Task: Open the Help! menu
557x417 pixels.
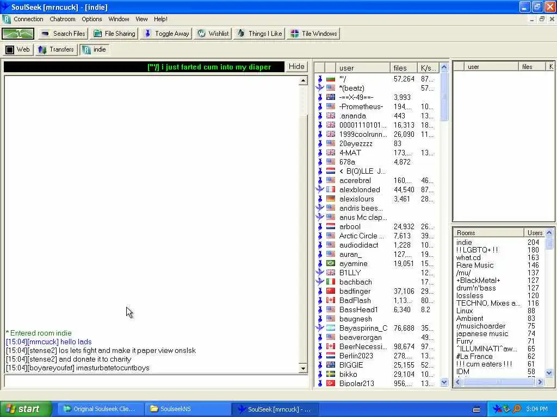Action: click(x=160, y=19)
